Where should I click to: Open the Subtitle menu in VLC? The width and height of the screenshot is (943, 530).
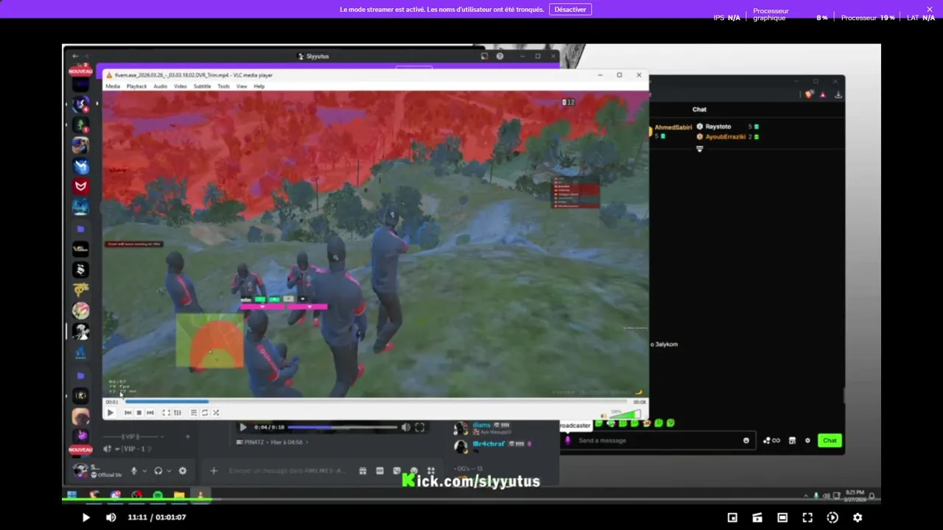(x=202, y=86)
